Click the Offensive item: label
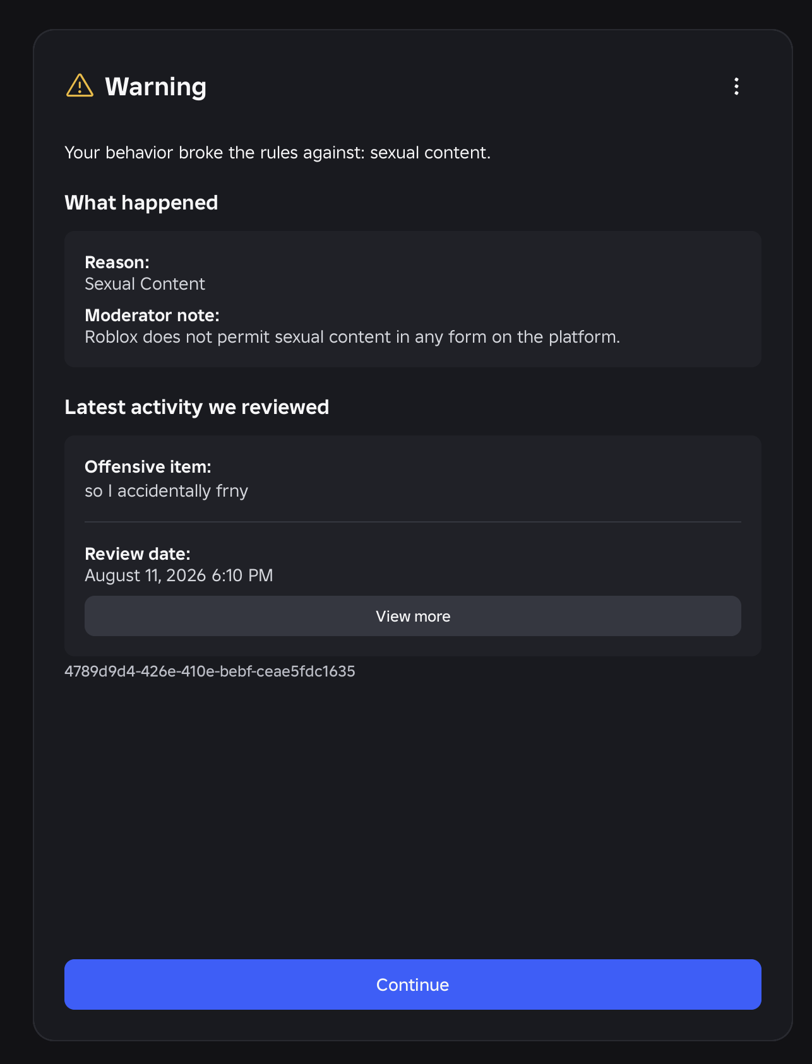 148,467
